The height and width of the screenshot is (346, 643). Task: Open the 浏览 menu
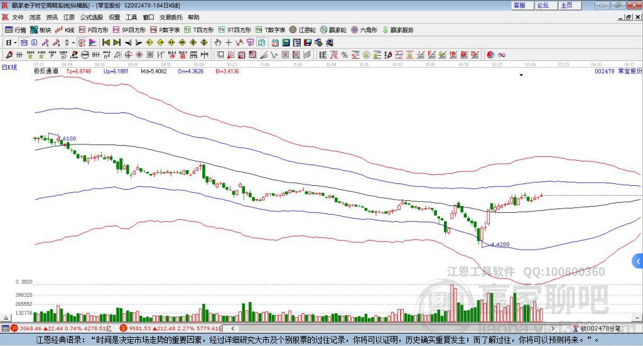35,17
